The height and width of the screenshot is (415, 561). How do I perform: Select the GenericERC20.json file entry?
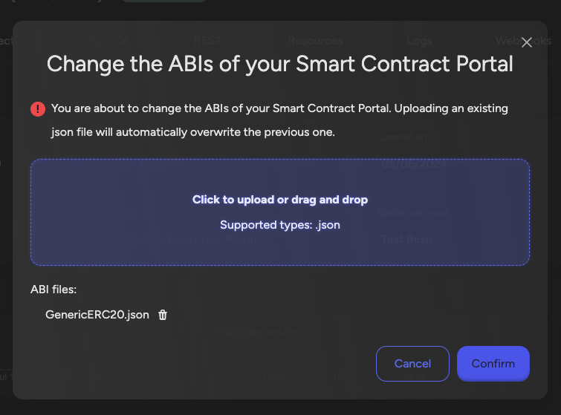[x=97, y=315]
